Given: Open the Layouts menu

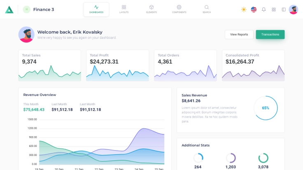Looking at the screenshot, I should (x=124, y=9).
